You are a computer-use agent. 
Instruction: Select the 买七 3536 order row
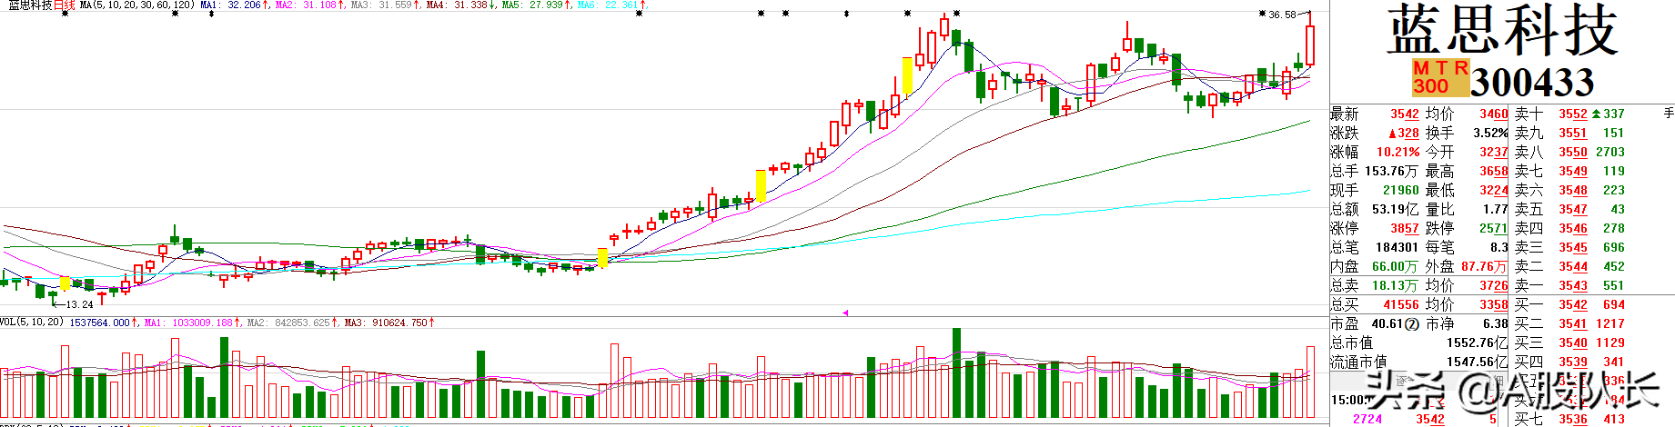point(1569,419)
